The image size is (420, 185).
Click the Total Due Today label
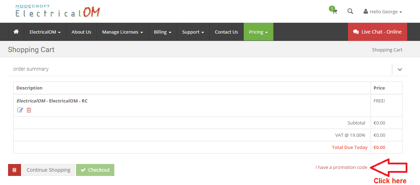coord(350,147)
